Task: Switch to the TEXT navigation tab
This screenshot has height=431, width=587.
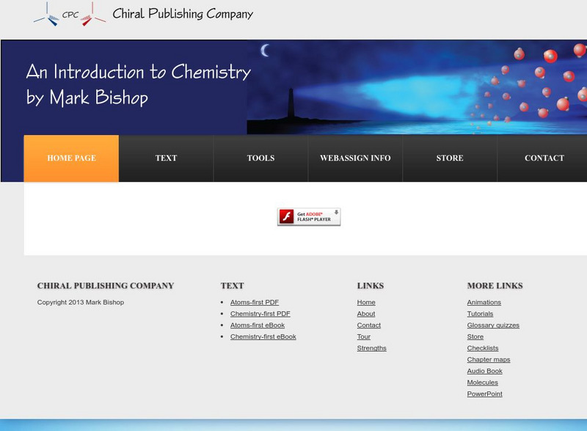Action: [166, 158]
